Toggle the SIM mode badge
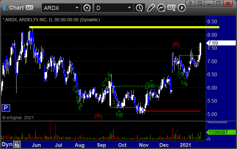The image size is (237, 149). click(x=29, y=7)
